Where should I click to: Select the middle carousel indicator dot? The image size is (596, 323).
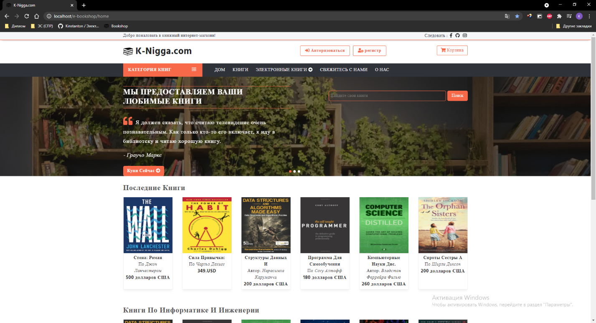pyautogui.click(x=294, y=171)
